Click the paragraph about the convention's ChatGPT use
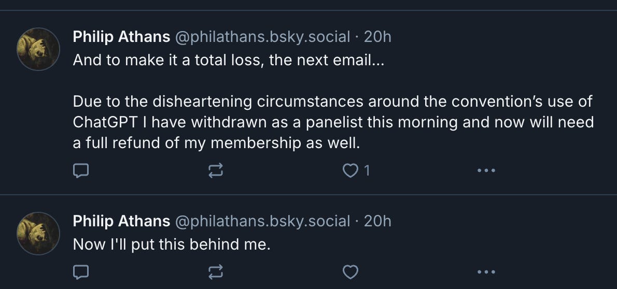 pos(332,122)
